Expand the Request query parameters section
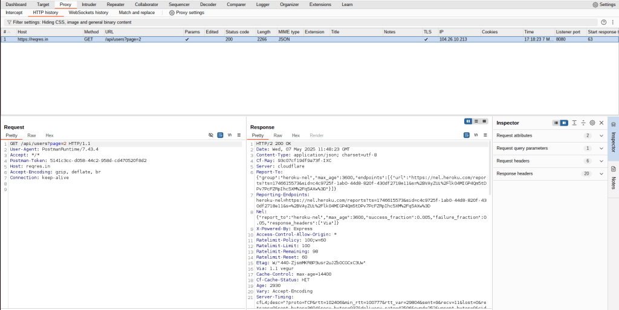619x310 pixels. 601,148
